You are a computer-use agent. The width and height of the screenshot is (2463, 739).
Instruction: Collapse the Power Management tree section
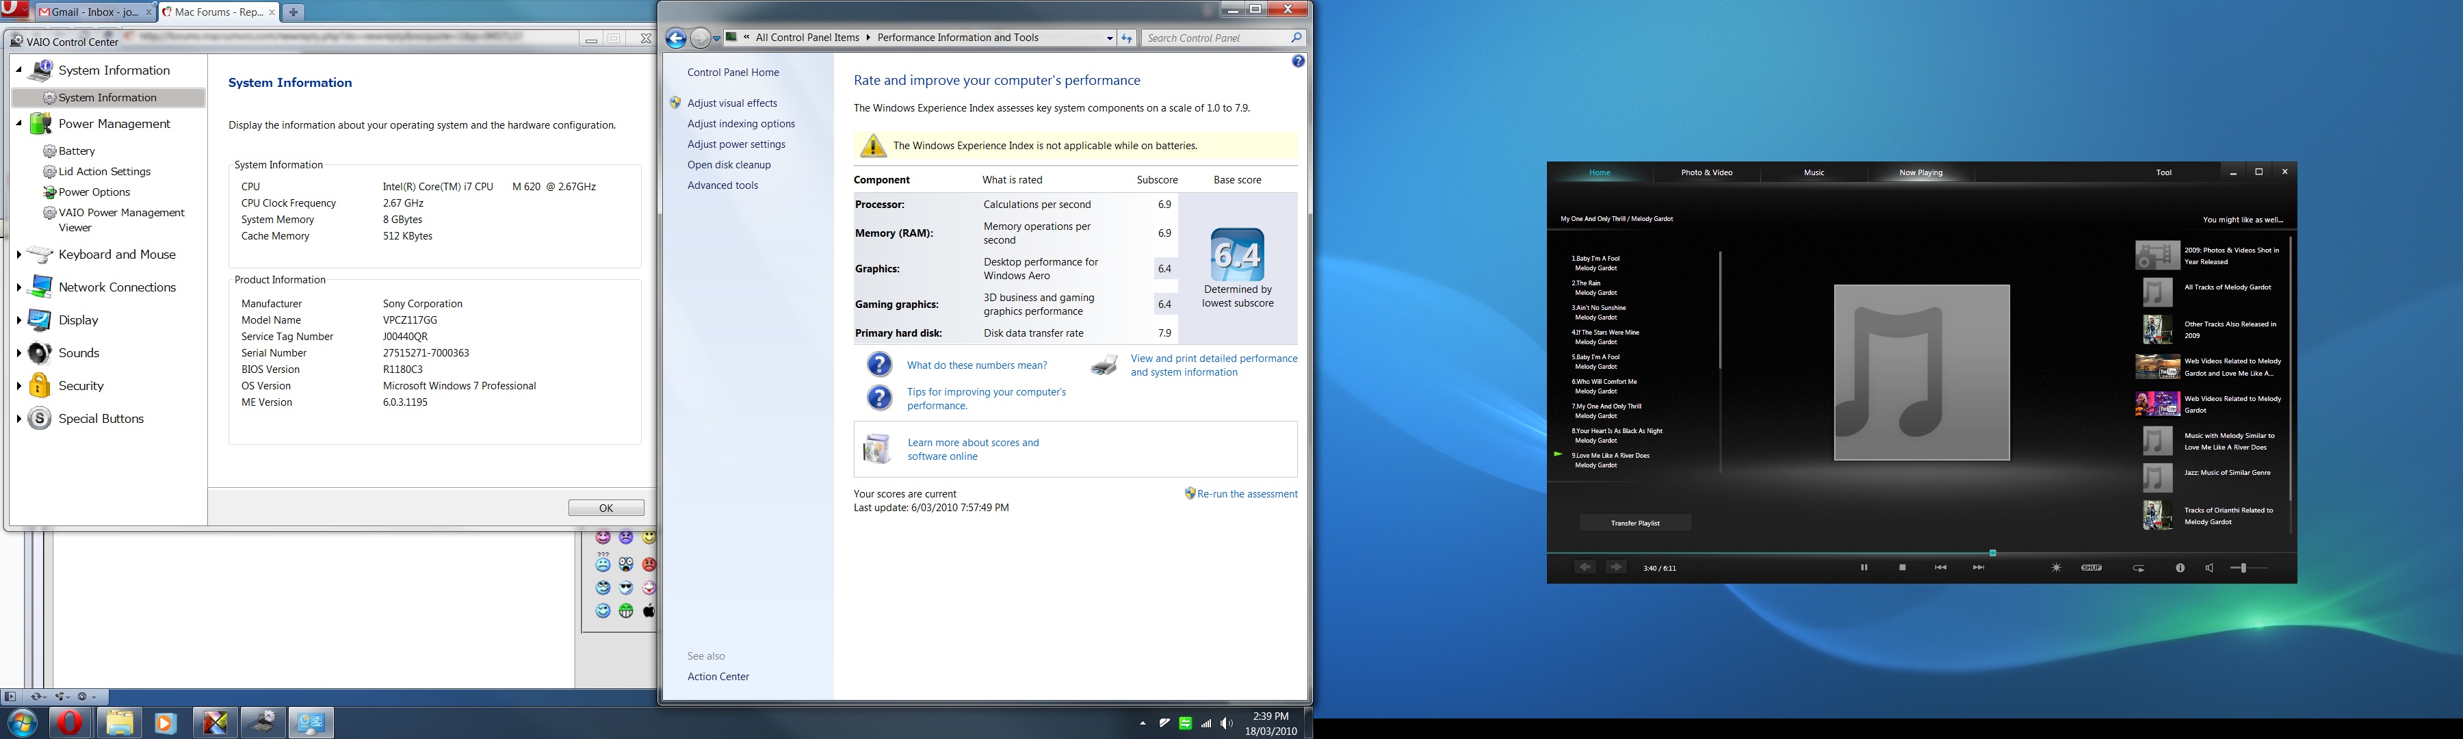pos(18,123)
